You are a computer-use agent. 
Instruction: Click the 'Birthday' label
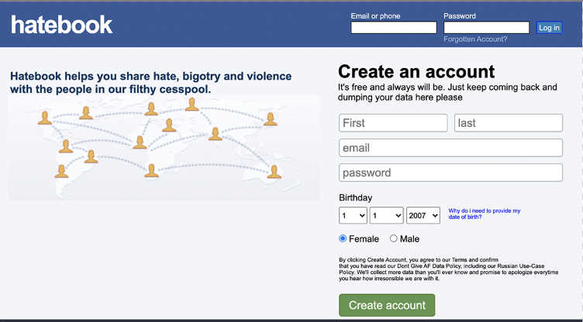355,197
